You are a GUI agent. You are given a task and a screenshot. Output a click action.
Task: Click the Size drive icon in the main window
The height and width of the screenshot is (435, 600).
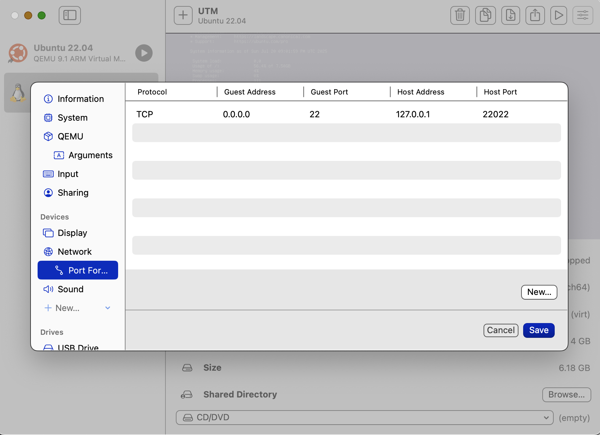[x=187, y=368]
